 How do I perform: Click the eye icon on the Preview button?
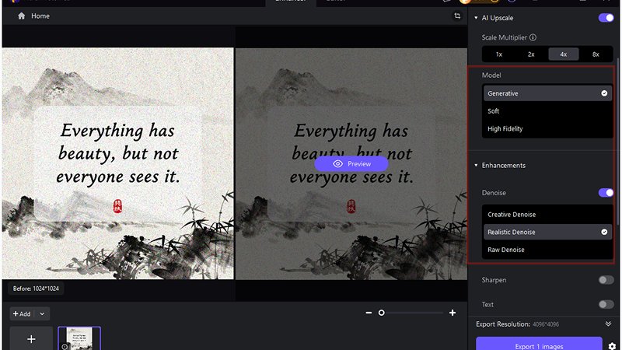(x=337, y=164)
